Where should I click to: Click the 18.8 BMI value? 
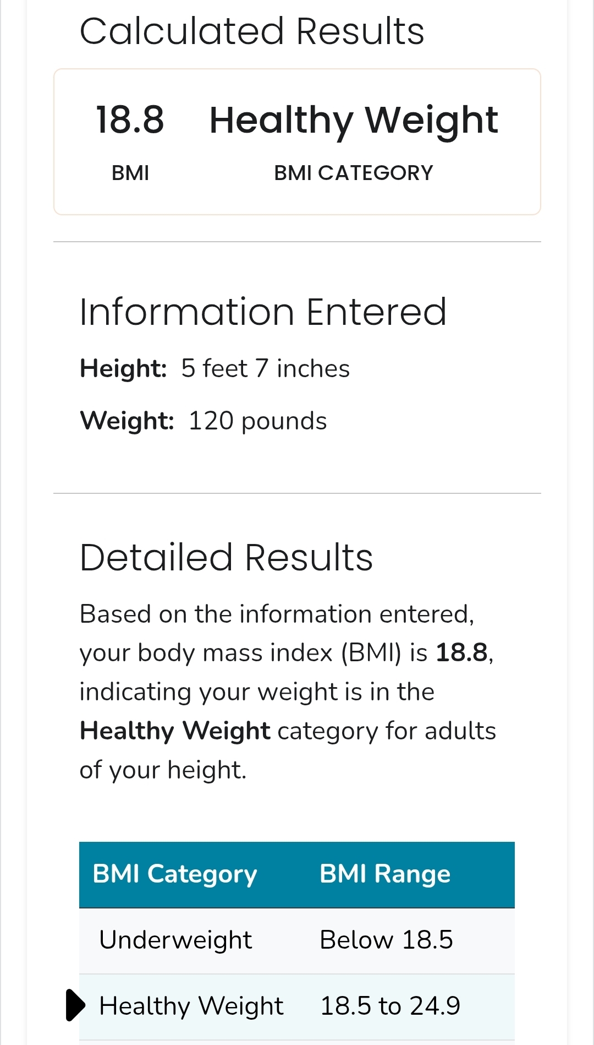(x=130, y=119)
